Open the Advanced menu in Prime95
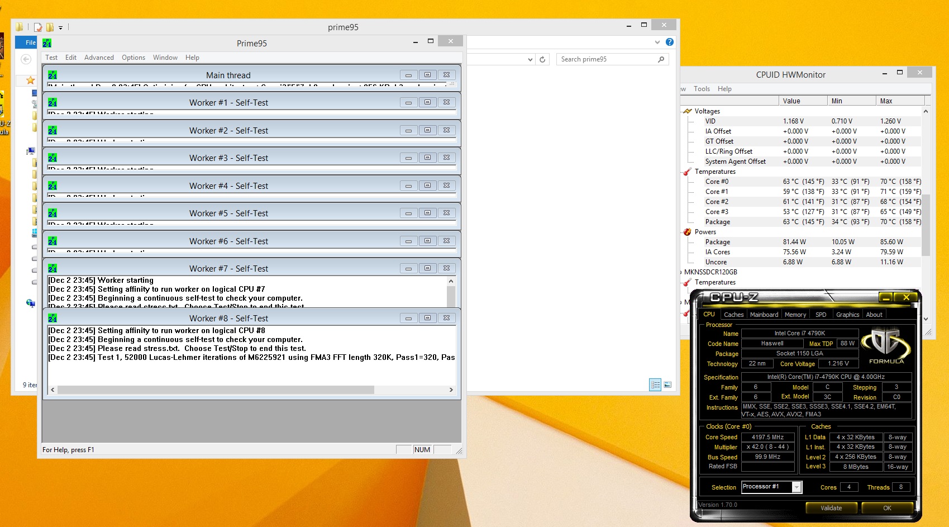The image size is (949, 527). click(x=99, y=58)
